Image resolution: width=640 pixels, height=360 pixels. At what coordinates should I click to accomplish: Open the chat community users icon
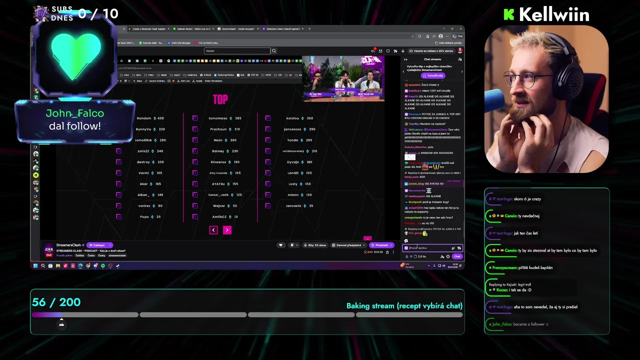point(460,59)
